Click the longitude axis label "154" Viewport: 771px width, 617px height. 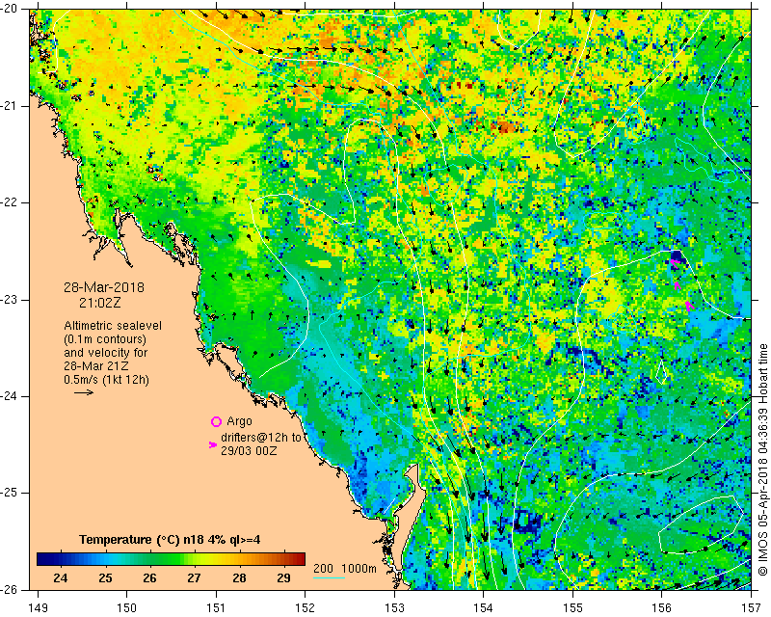tap(484, 608)
